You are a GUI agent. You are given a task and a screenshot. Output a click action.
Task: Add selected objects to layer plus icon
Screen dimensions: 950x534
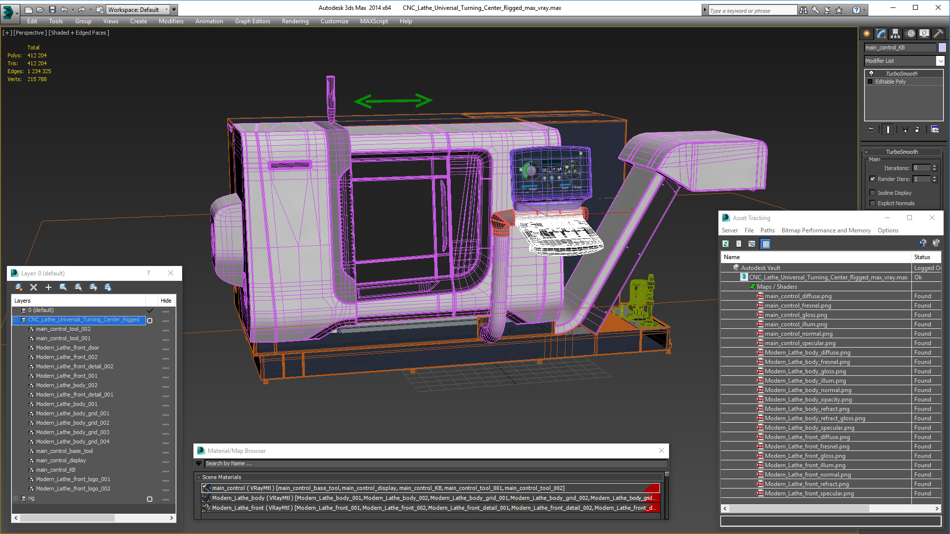pos(48,287)
